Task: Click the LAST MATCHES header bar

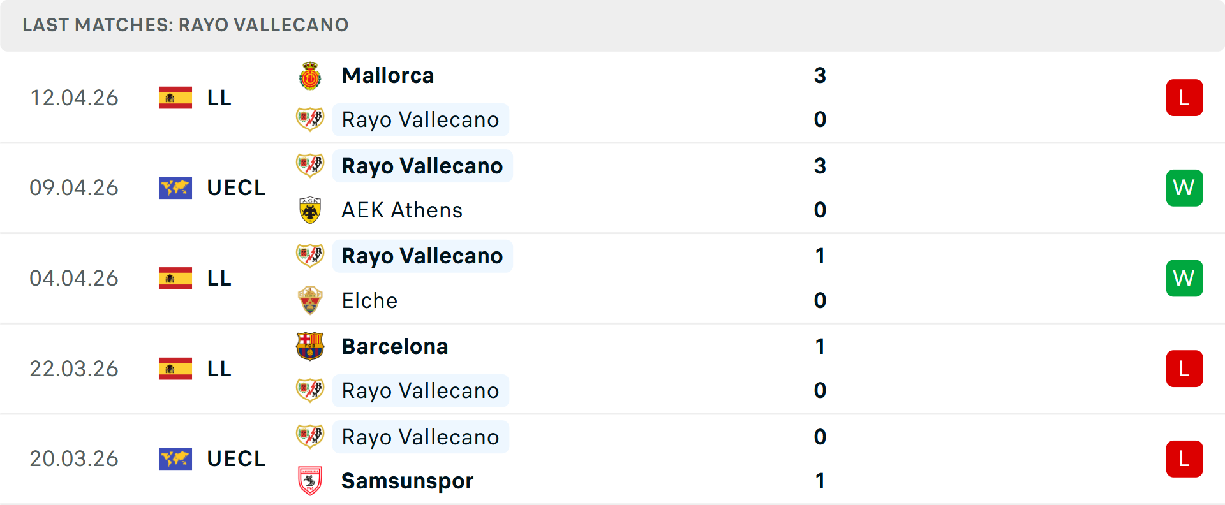Action: point(185,25)
